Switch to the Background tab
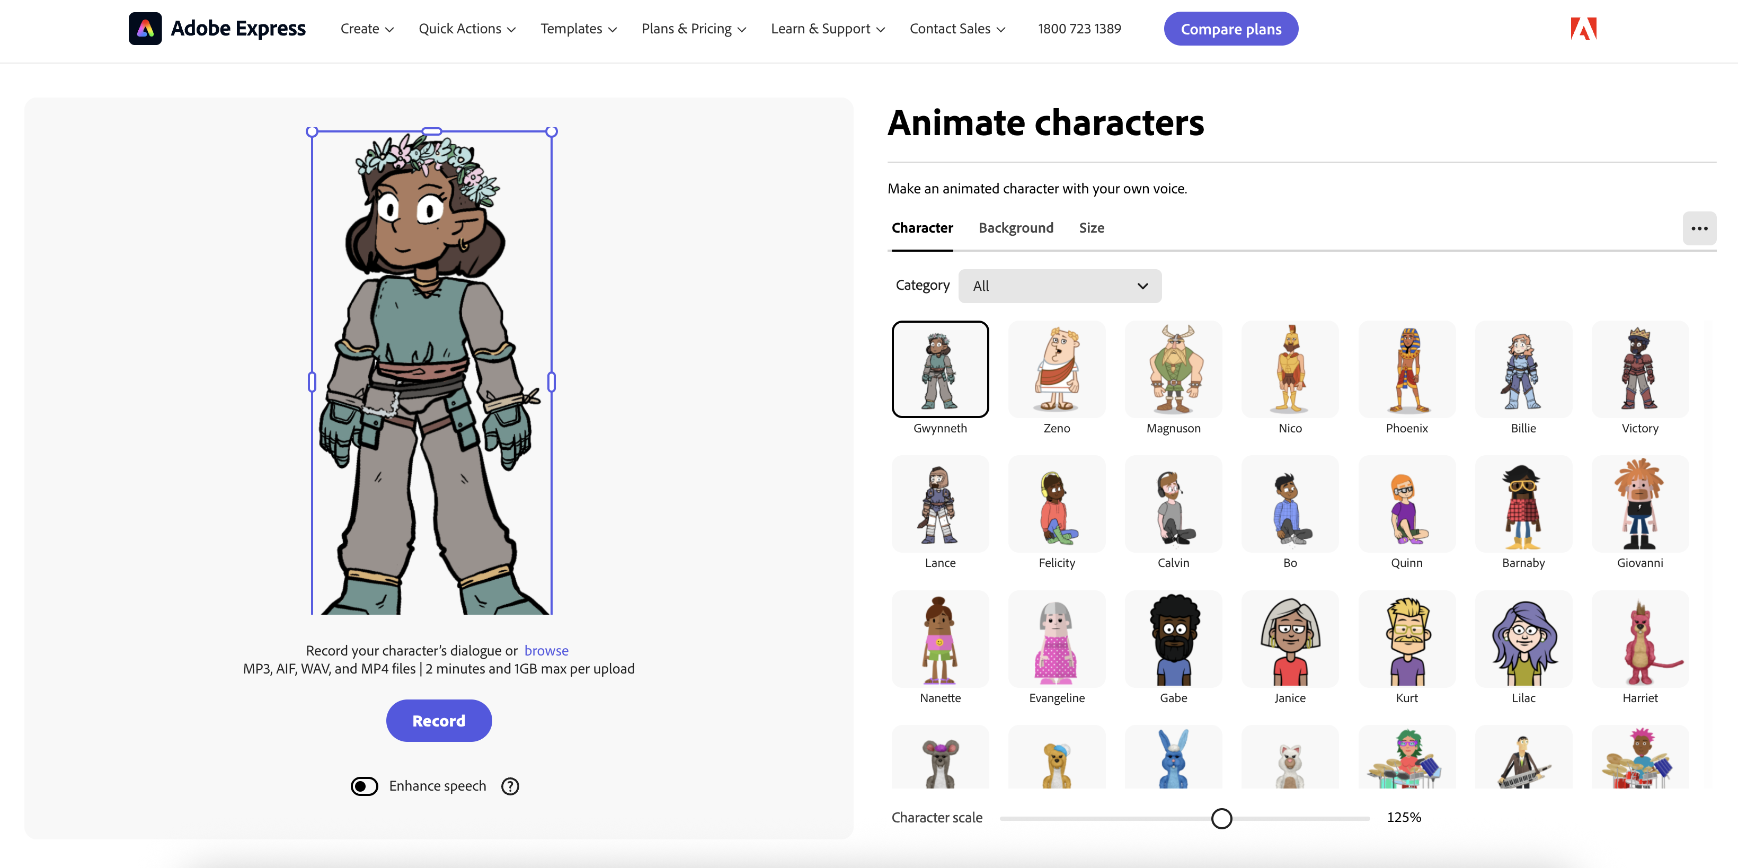1738x868 pixels. pos(1015,228)
